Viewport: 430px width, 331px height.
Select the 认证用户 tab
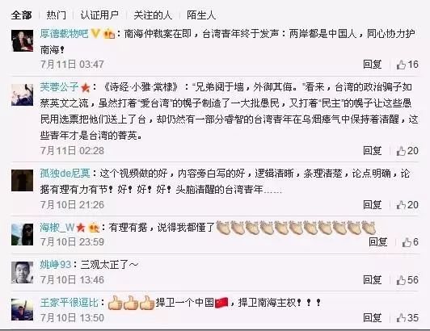coord(99,15)
